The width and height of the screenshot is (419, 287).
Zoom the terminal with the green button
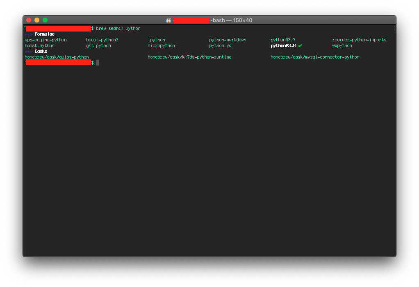coord(45,20)
